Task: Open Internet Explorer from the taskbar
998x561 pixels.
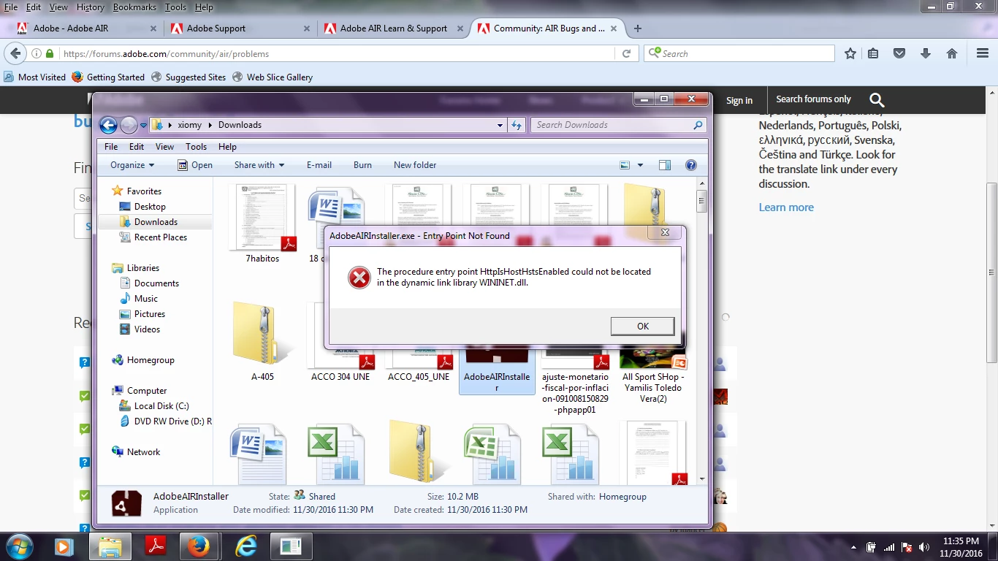Action: pyautogui.click(x=247, y=546)
